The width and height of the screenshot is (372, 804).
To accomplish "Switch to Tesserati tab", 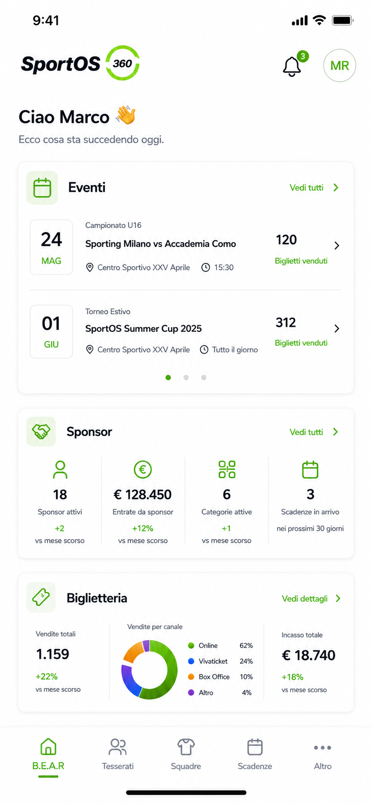I will click(x=118, y=755).
